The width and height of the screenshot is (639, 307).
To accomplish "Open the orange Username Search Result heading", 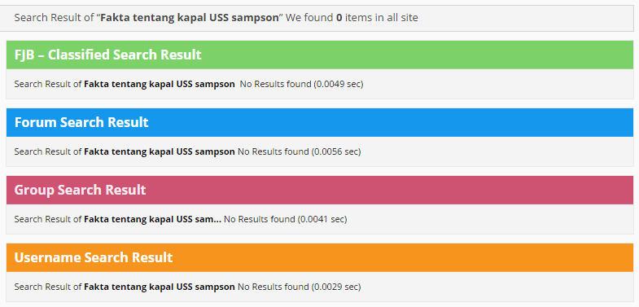I will pyautogui.click(x=320, y=257).
